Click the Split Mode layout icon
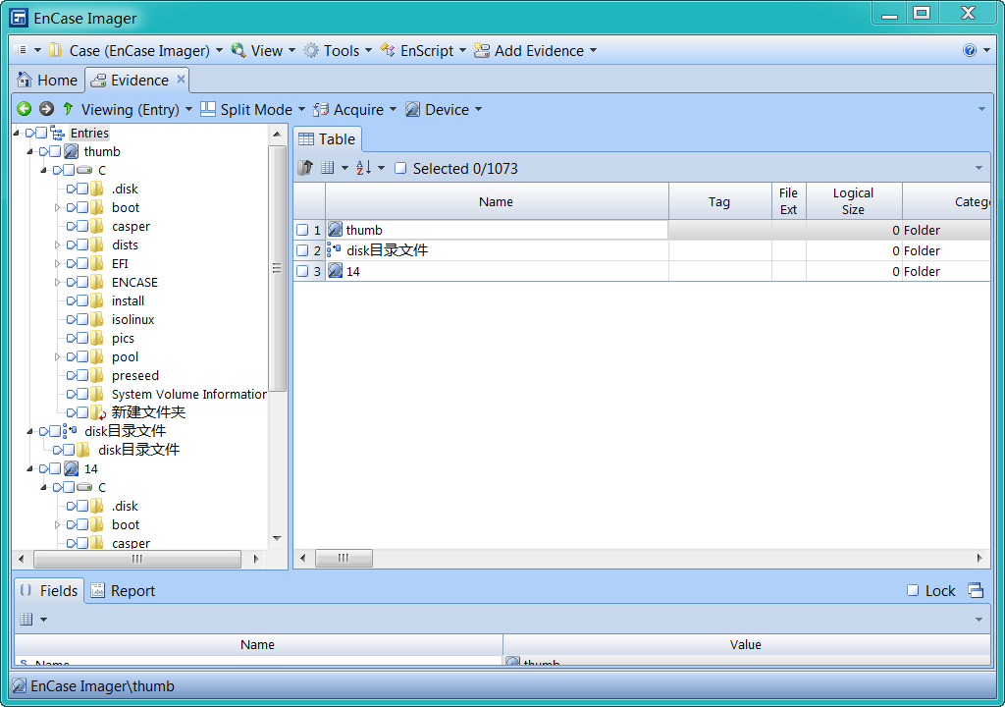 [x=208, y=109]
